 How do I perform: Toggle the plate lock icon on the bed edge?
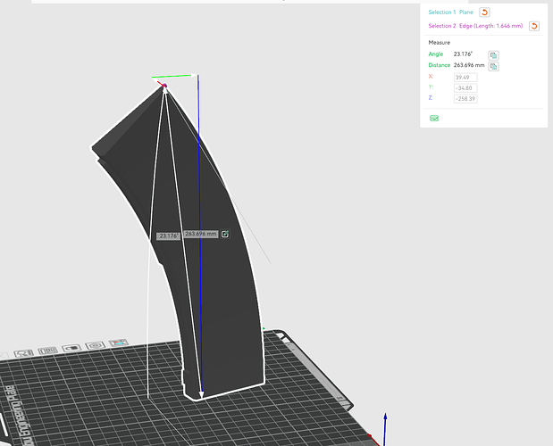pos(71,348)
